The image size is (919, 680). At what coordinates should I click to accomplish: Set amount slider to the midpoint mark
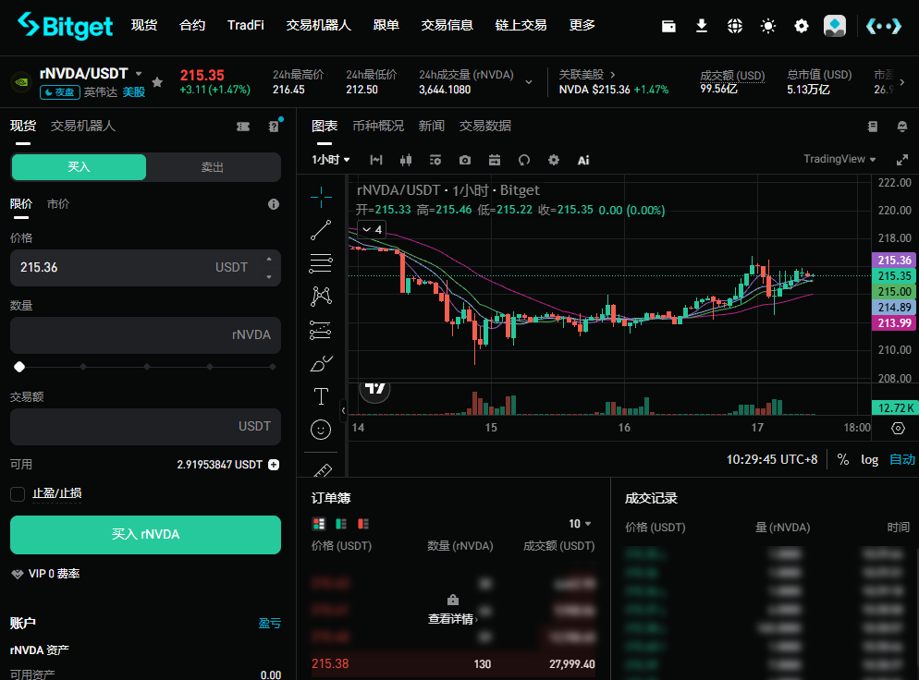coord(146,367)
